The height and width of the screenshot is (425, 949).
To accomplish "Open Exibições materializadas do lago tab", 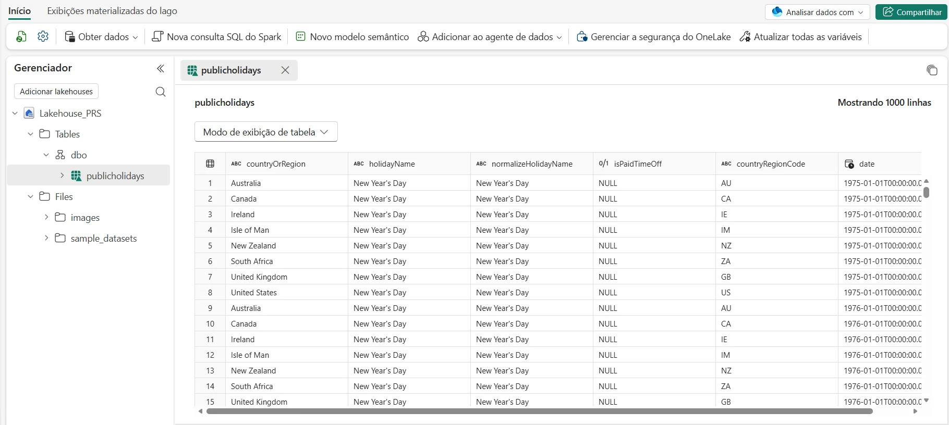I will tap(112, 11).
